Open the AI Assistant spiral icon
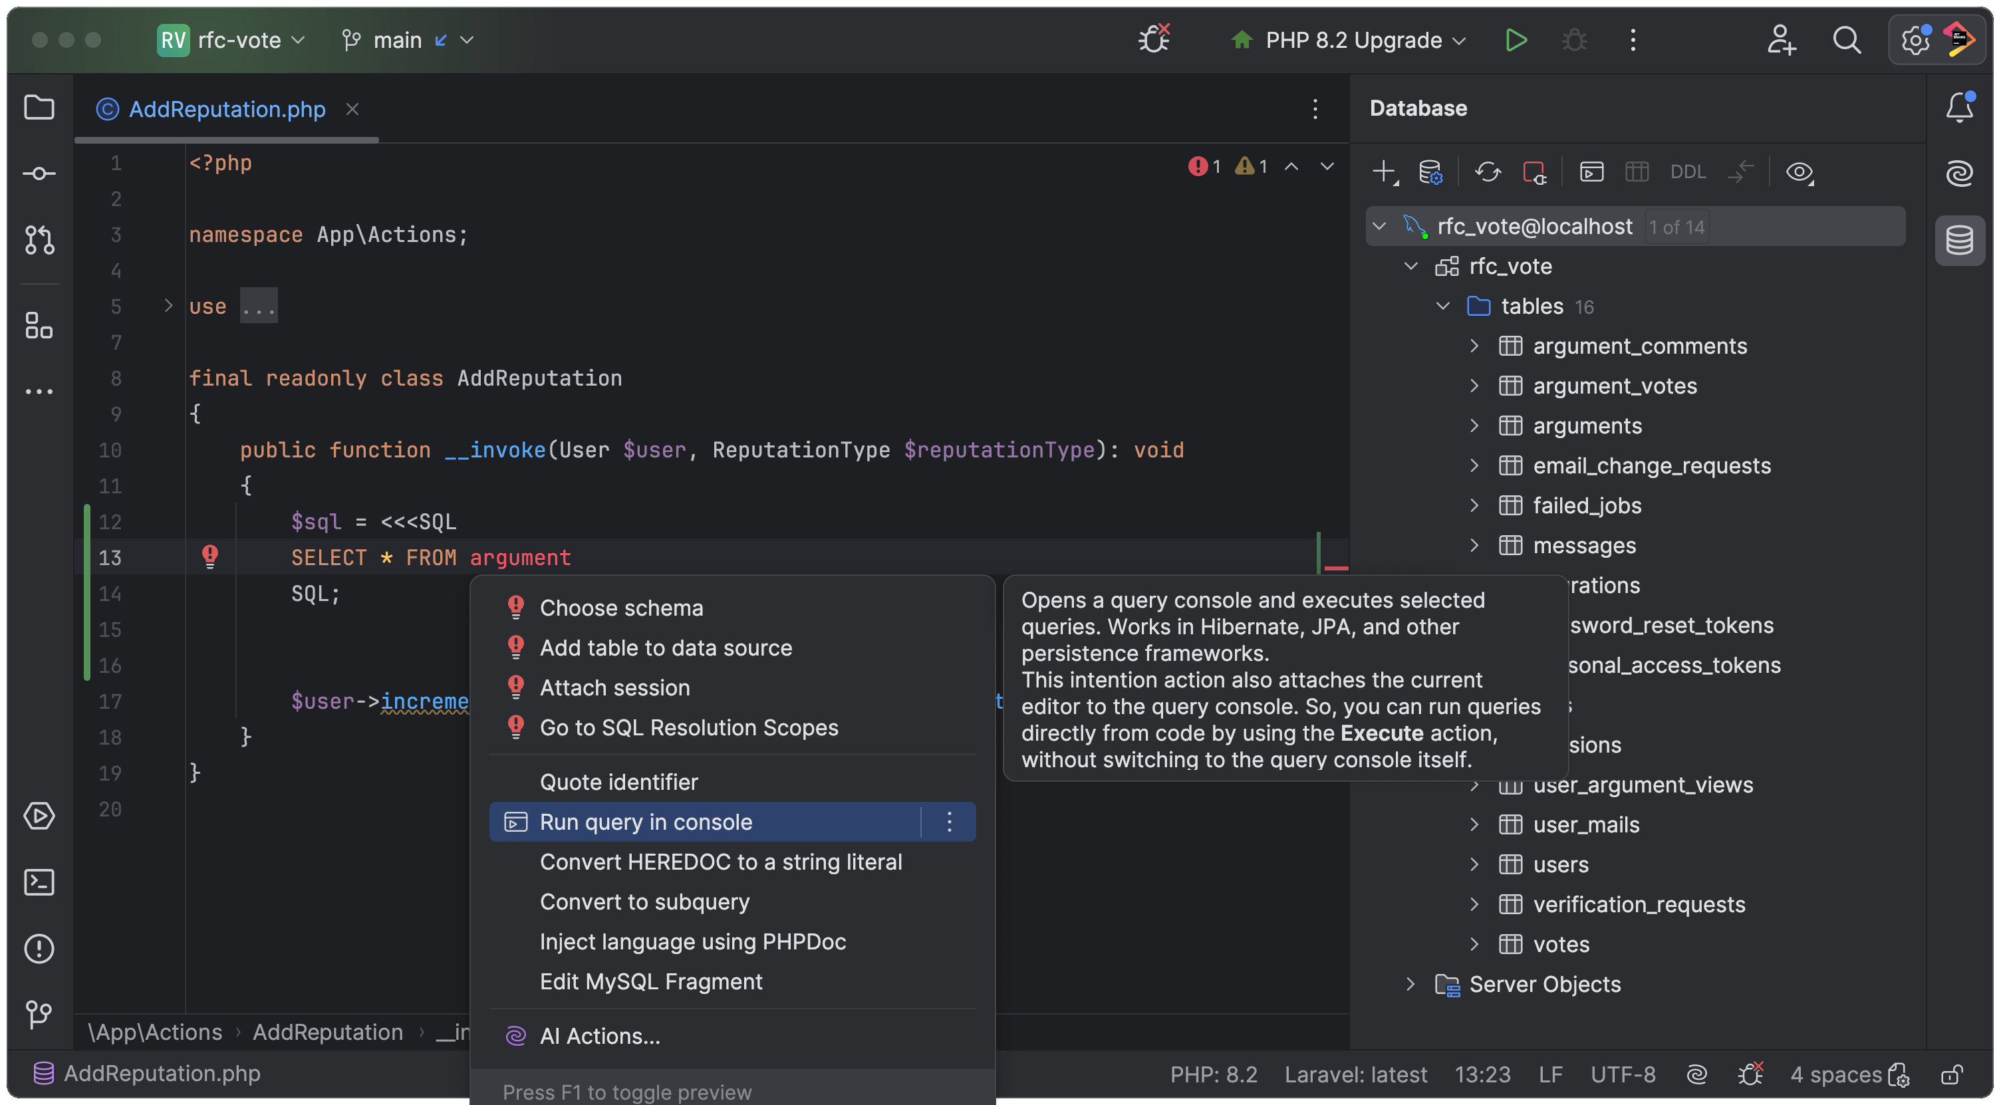The height and width of the screenshot is (1105, 2003). [1958, 174]
